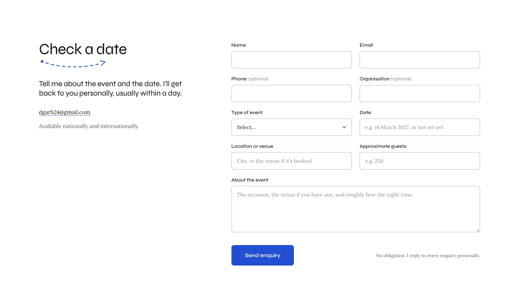Click the 'Phone' label text

point(239,79)
